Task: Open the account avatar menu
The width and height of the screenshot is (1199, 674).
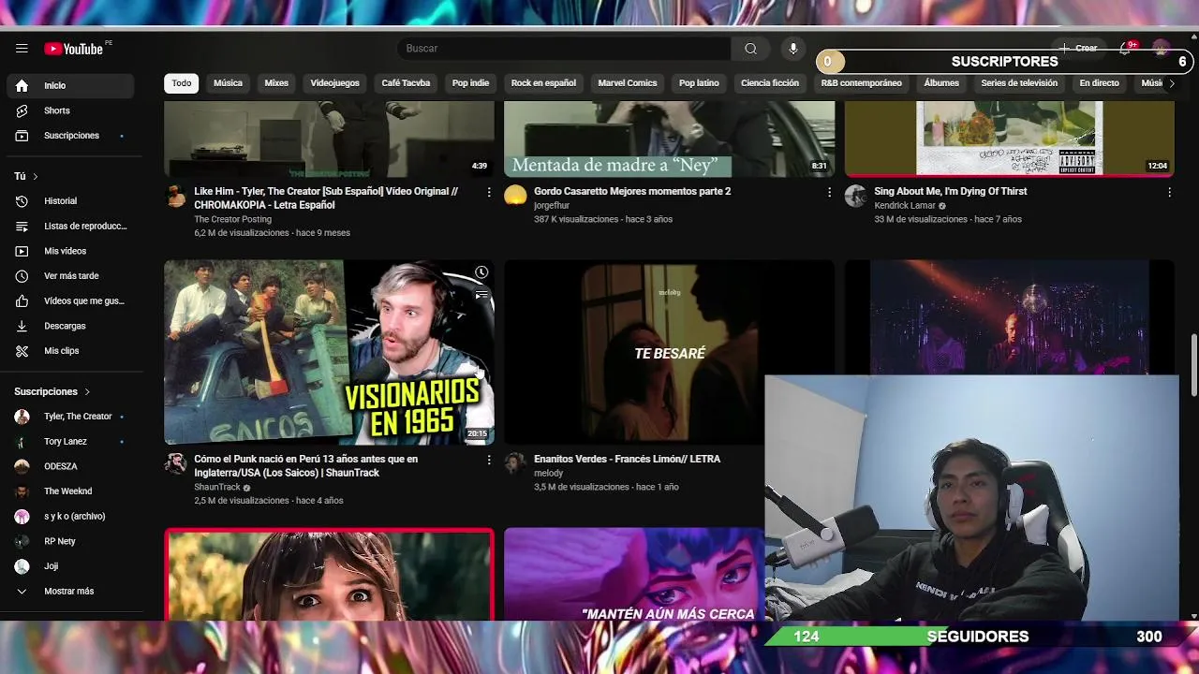Action: coord(1162,49)
